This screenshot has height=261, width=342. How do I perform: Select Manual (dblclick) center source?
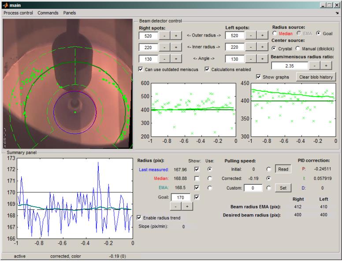pyautogui.click(x=297, y=48)
